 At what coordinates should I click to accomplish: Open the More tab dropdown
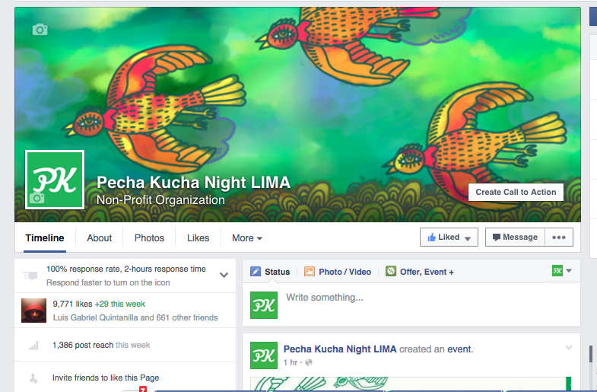point(247,238)
